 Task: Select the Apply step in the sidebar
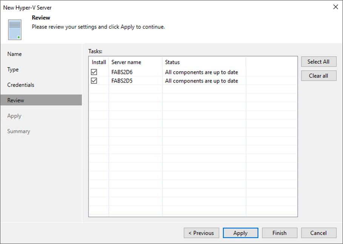point(14,116)
